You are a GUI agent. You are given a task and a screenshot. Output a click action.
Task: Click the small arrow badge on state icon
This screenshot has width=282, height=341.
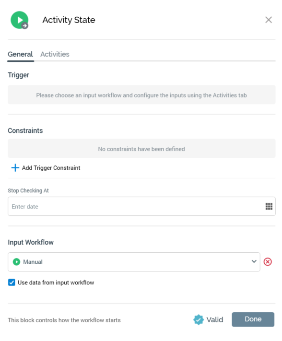(x=25, y=26)
